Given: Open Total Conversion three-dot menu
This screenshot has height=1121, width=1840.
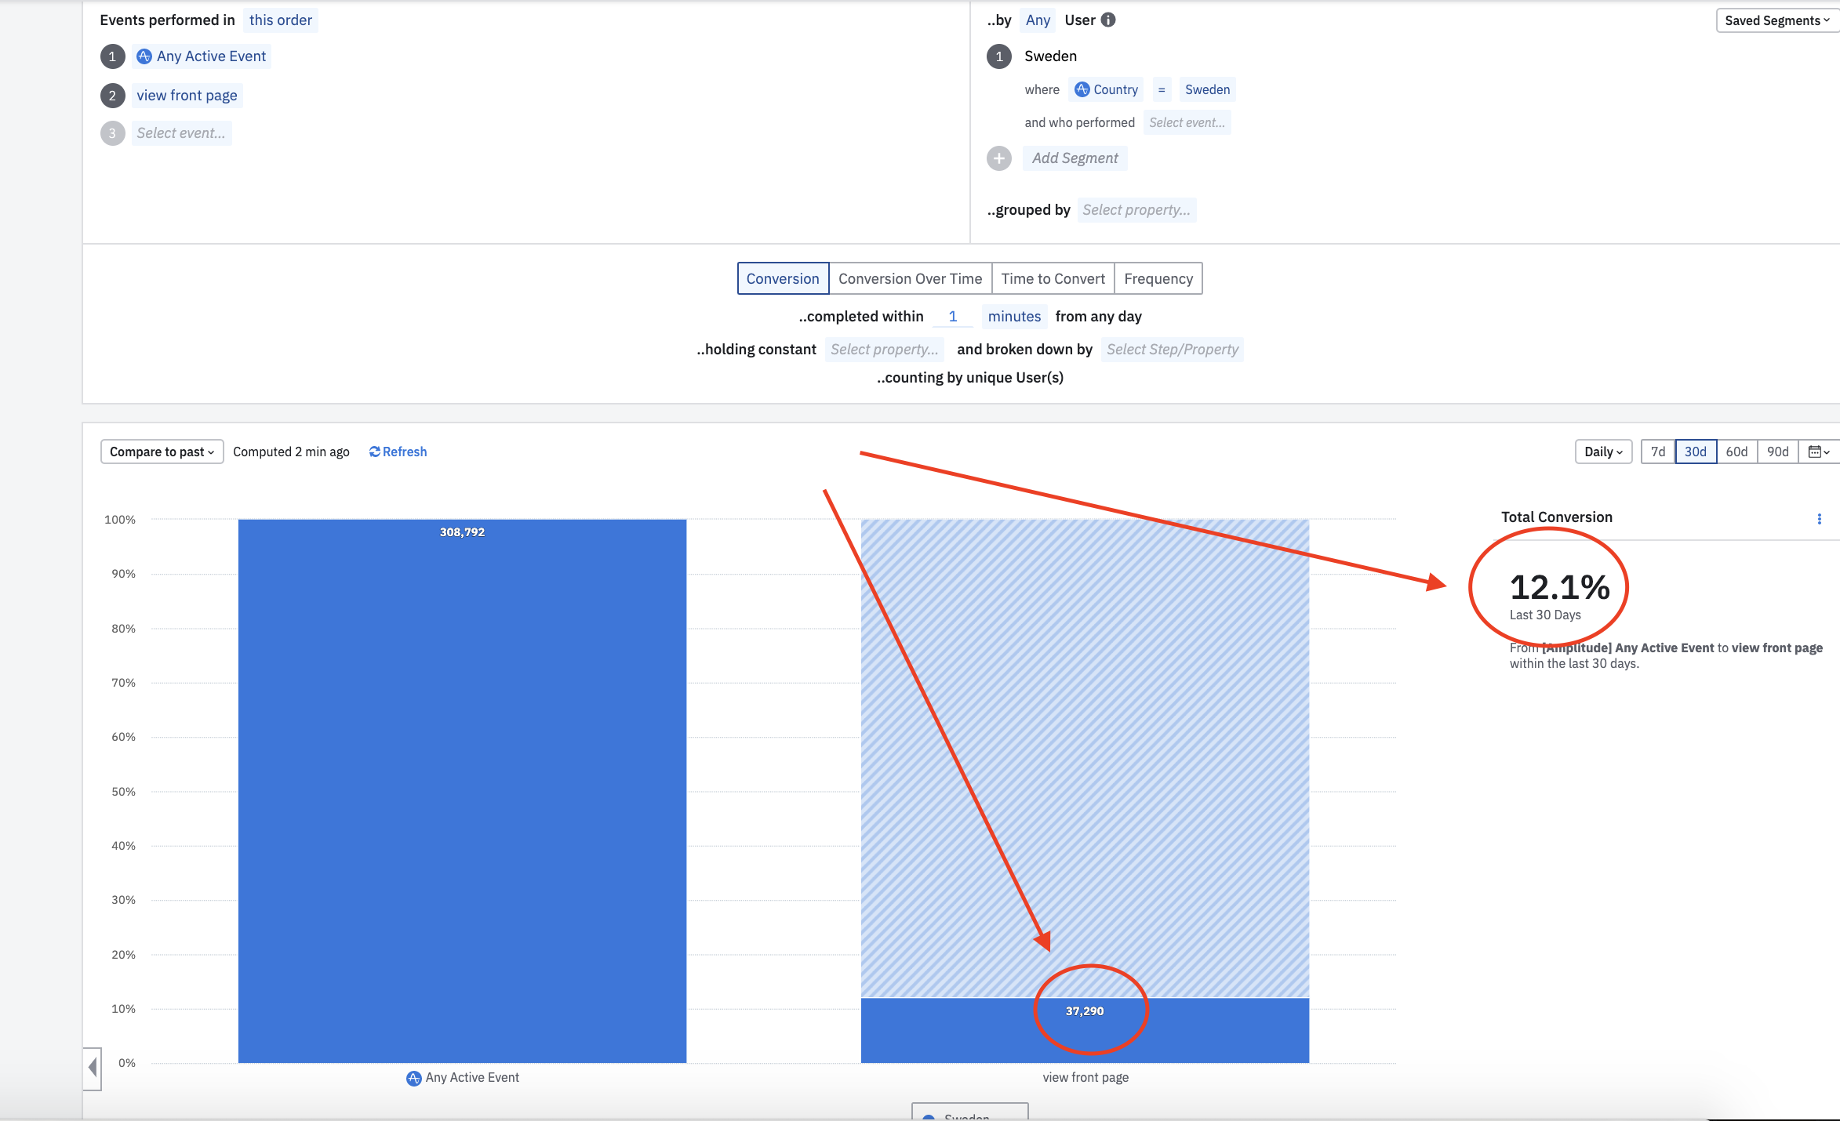Looking at the screenshot, I should (x=1819, y=519).
